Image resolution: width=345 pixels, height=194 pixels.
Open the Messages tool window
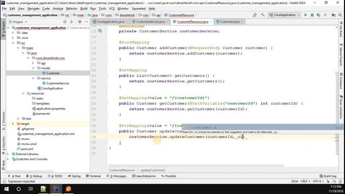pyautogui.click(x=116, y=176)
